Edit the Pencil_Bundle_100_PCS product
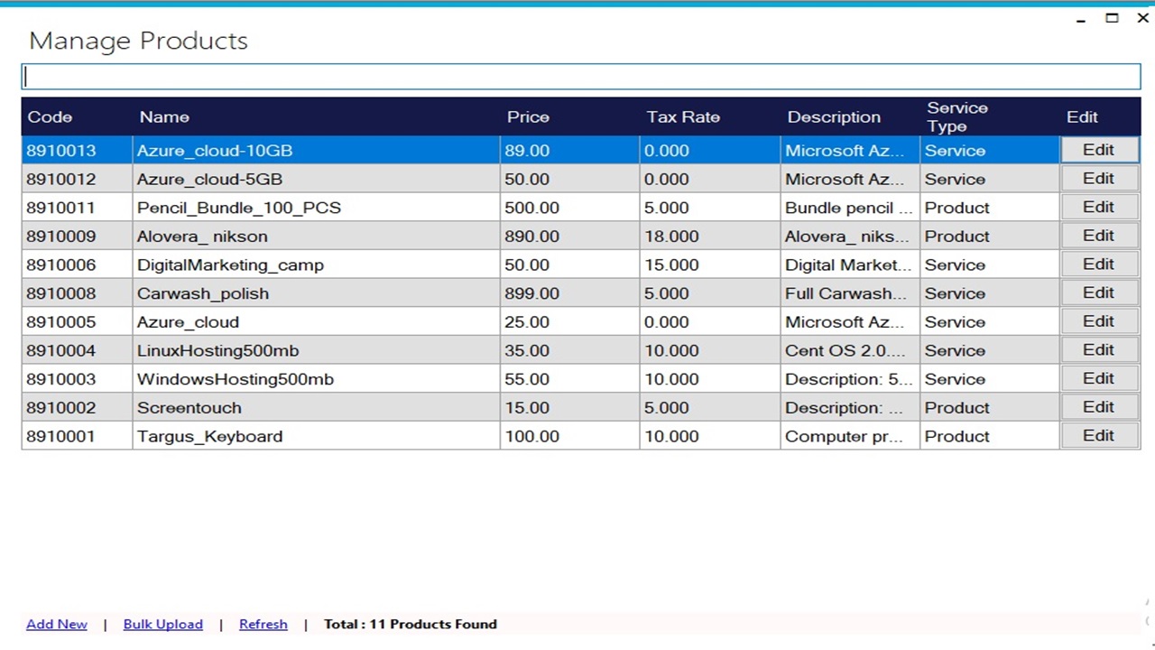This screenshot has width=1155, height=650. click(x=1098, y=207)
